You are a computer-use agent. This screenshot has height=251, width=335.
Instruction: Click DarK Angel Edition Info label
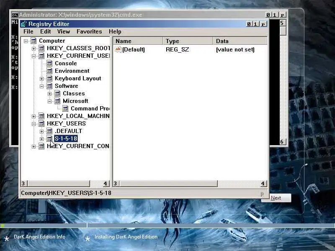coord(39,237)
